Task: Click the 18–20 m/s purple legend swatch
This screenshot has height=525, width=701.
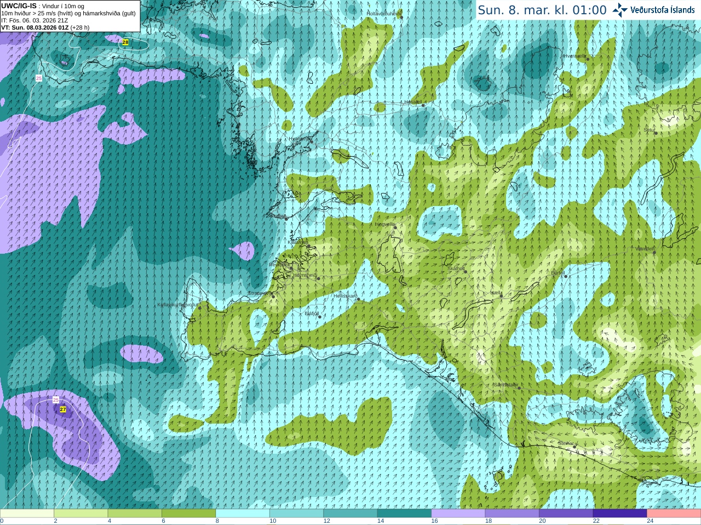Action: pyautogui.click(x=513, y=513)
